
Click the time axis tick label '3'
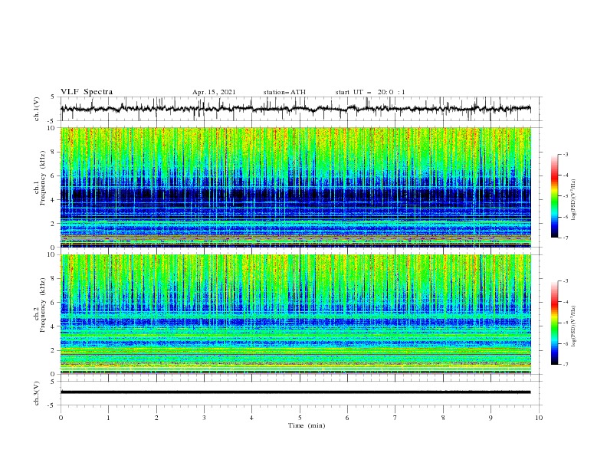tap(204, 418)
